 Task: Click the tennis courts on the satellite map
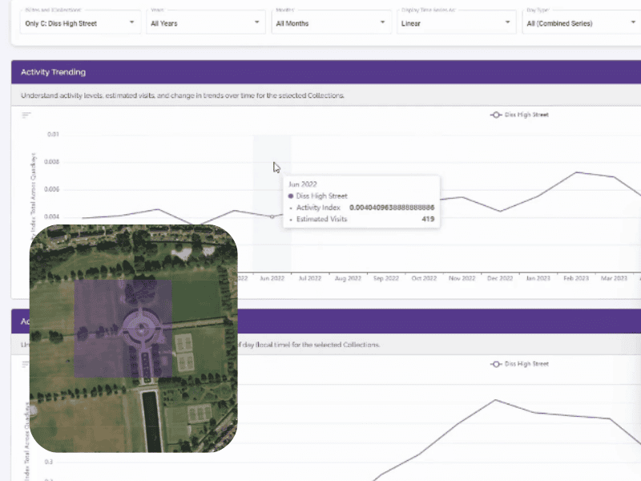click(184, 351)
